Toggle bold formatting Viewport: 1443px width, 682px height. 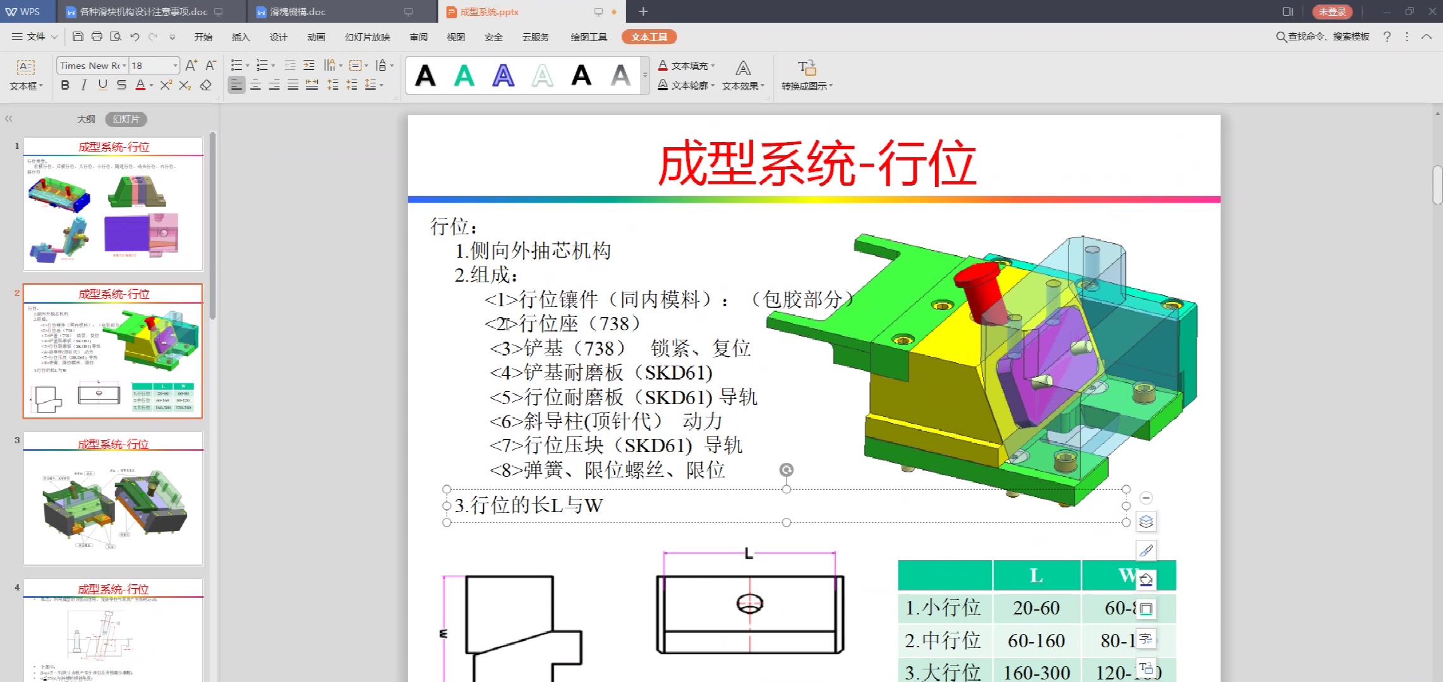[x=65, y=85]
